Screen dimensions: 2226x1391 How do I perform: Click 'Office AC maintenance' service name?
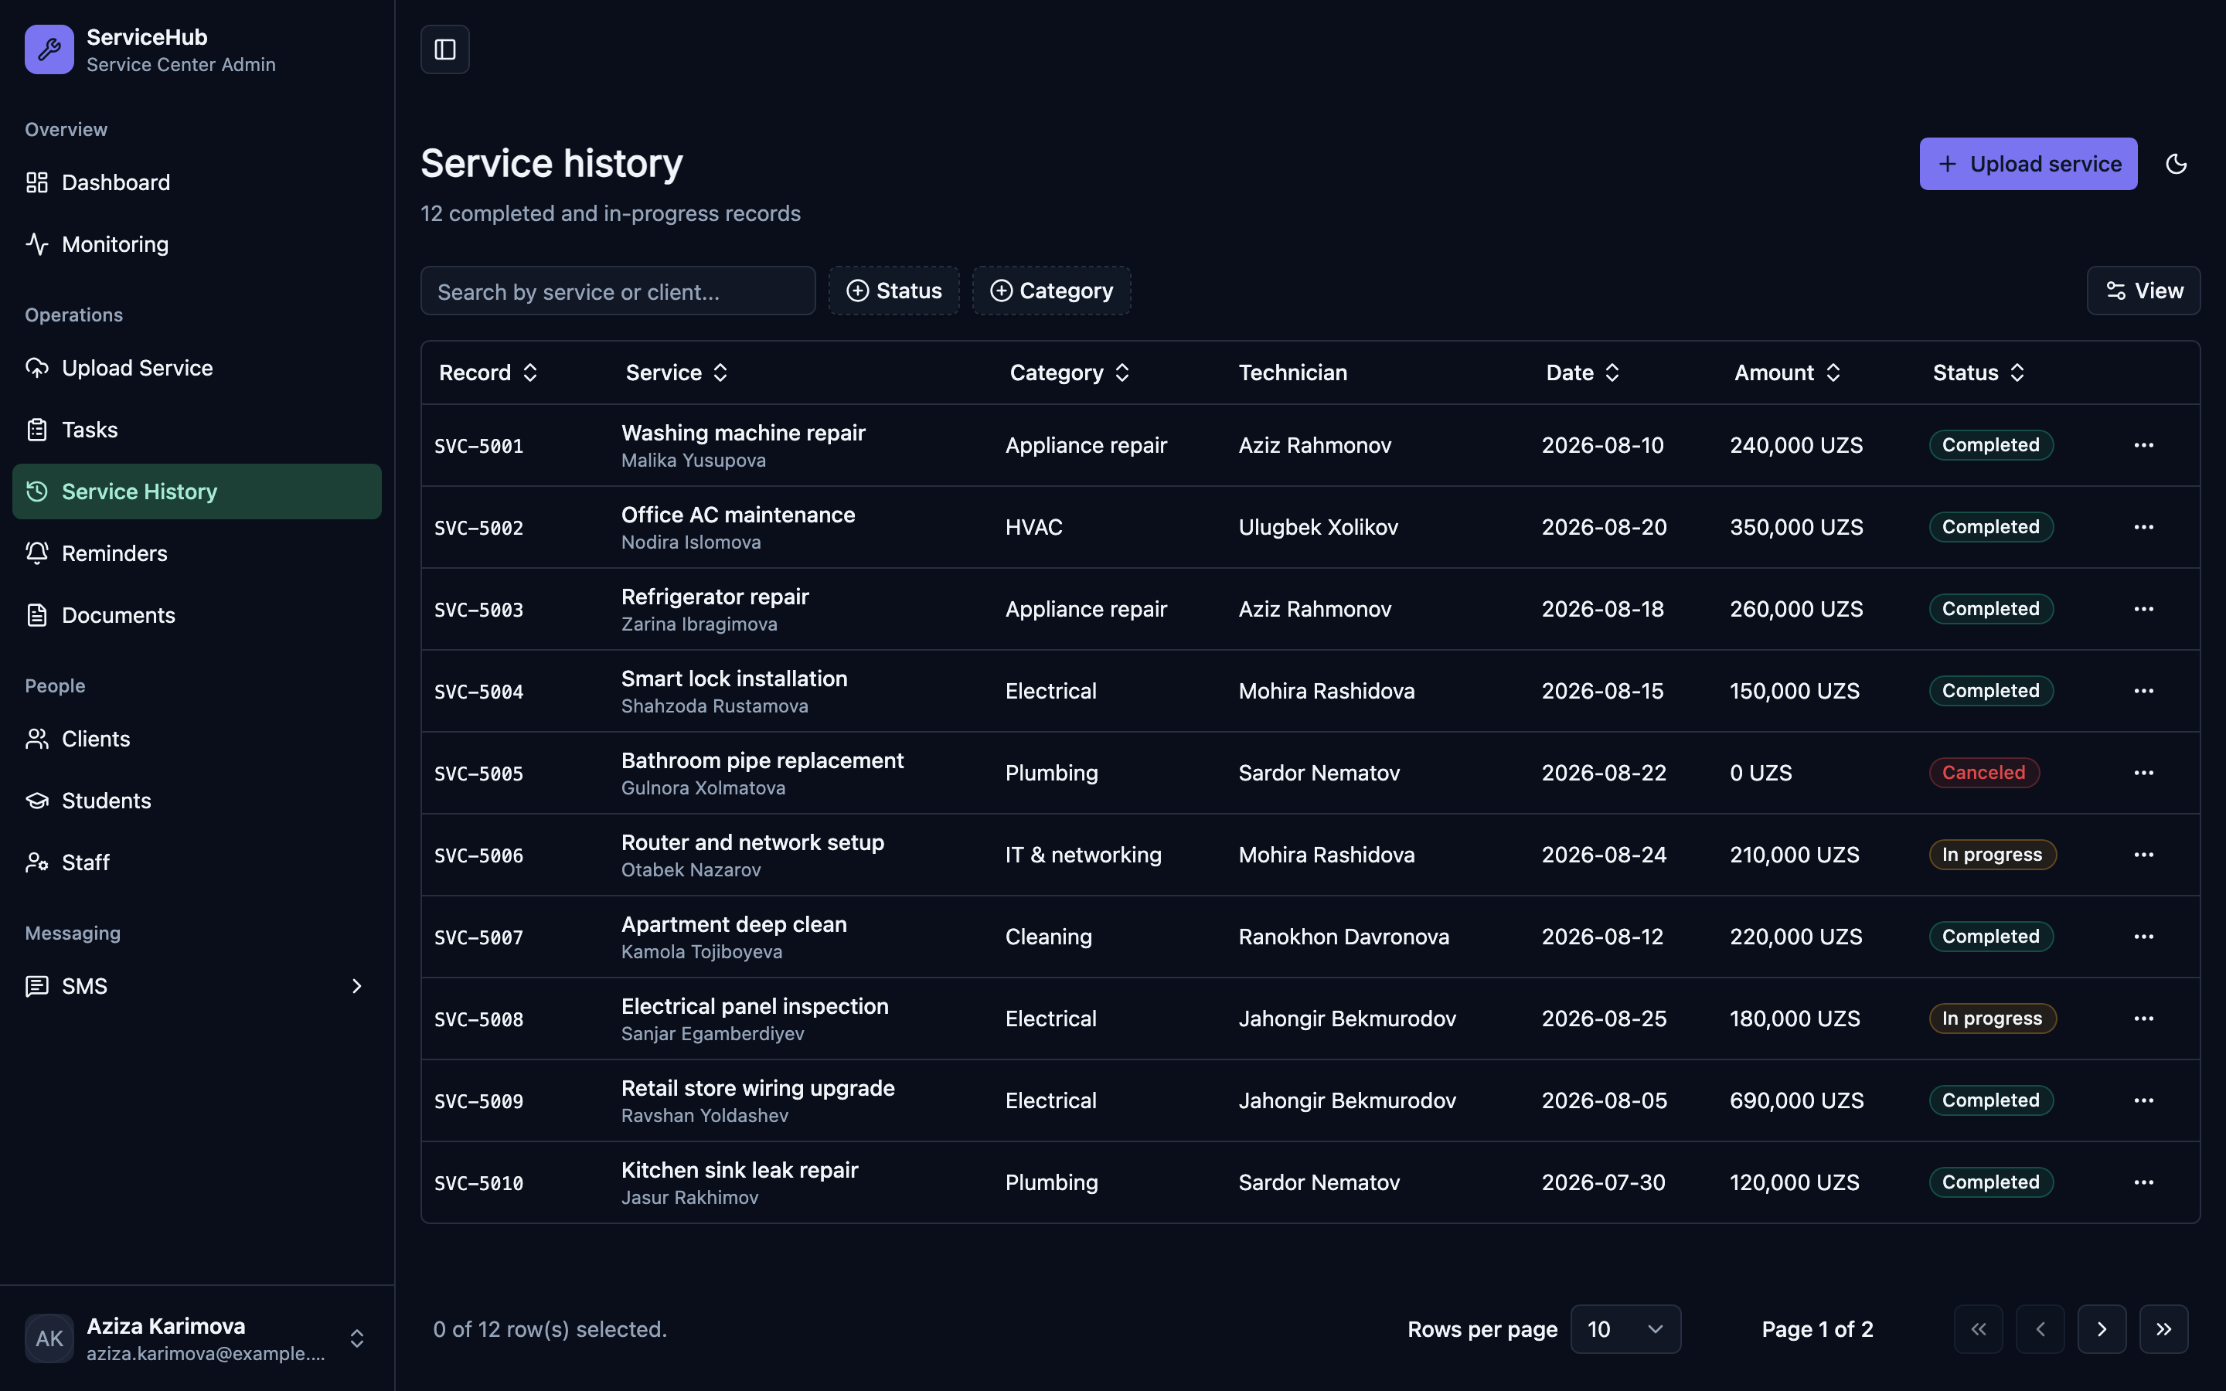click(737, 514)
